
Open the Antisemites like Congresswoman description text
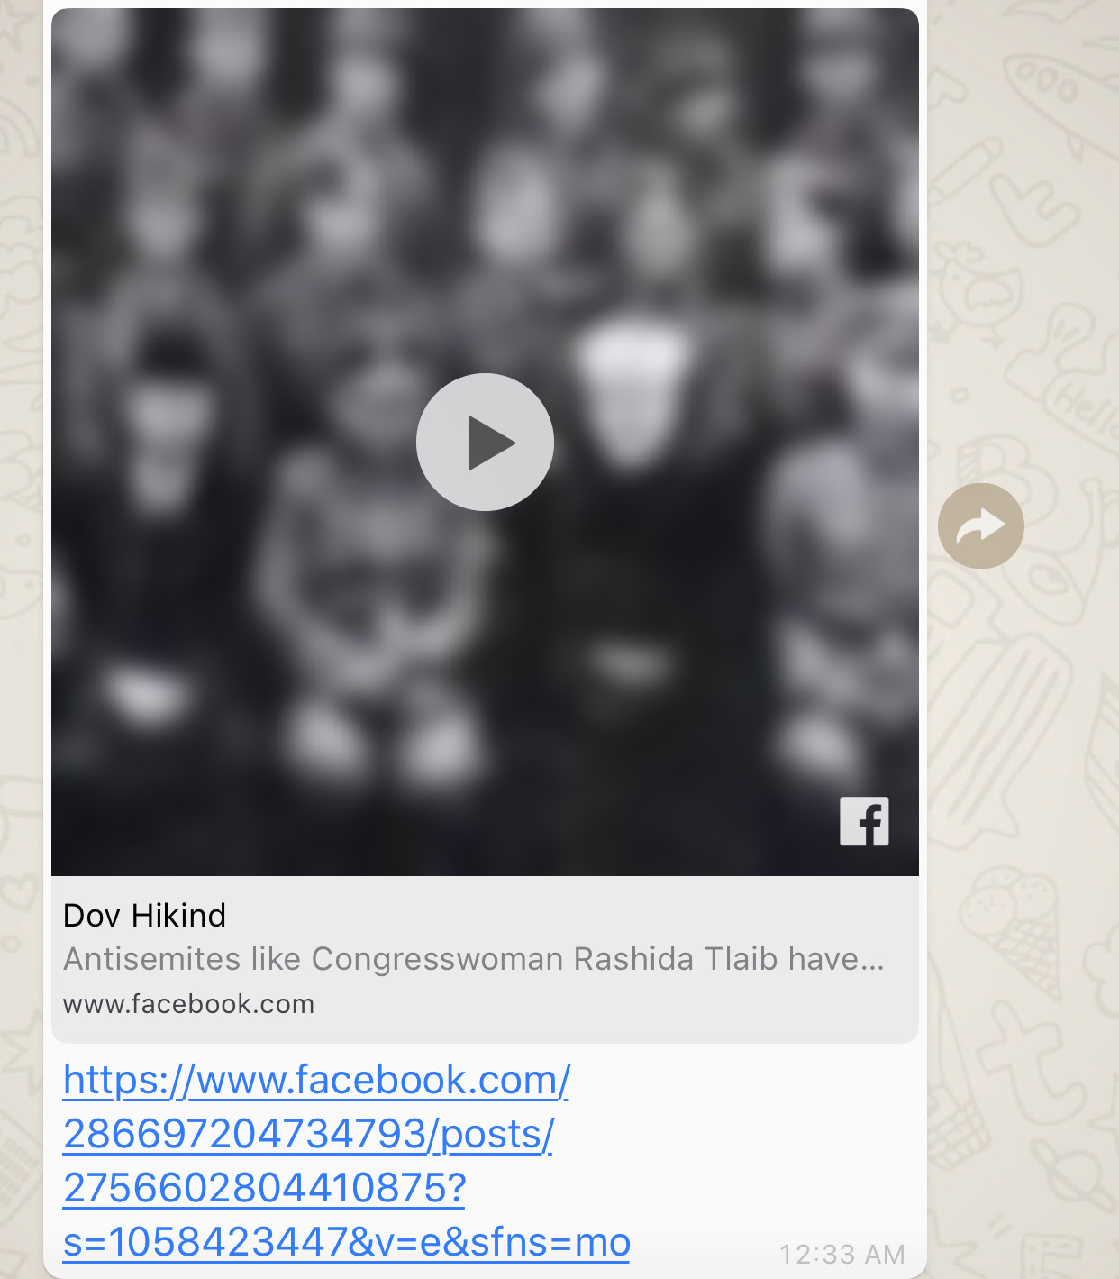pyautogui.click(x=474, y=959)
